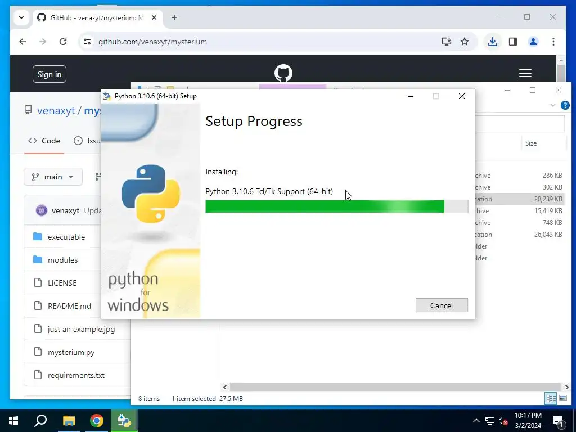Open File Explorer from taskbar

coord(69,421)
